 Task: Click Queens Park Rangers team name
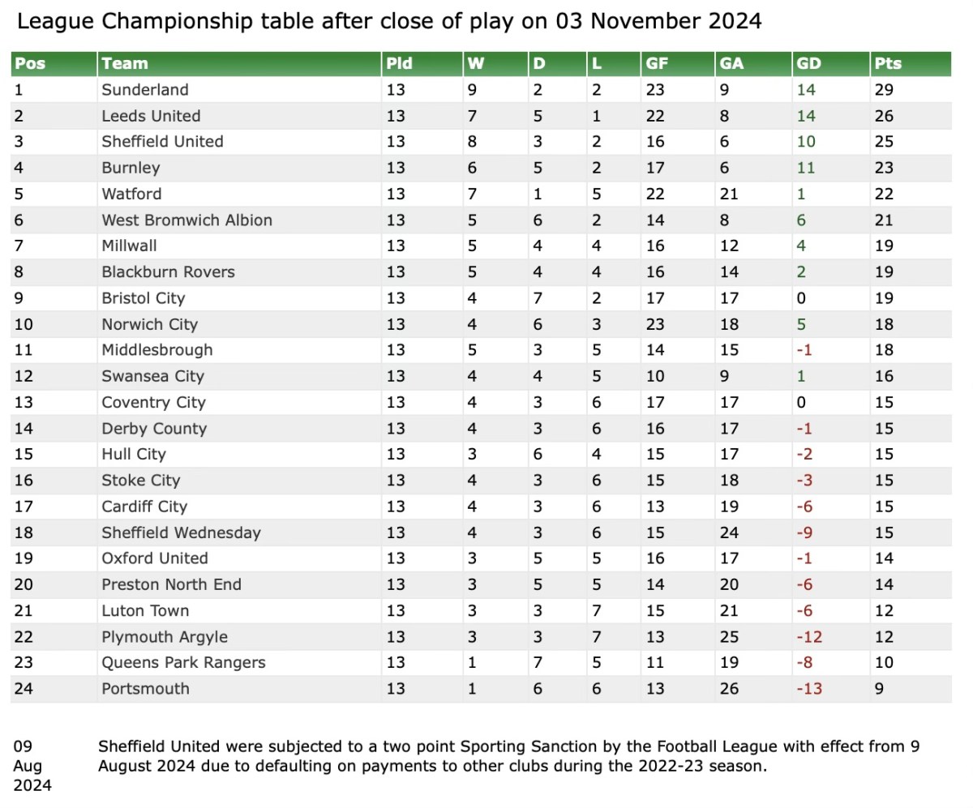(183, 663)
